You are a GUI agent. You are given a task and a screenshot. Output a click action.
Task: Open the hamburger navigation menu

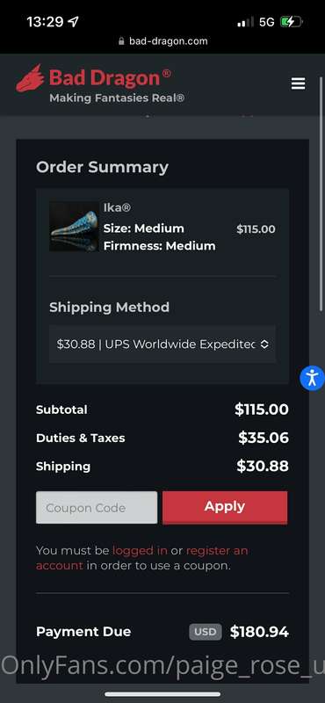click(x=298, y=83)
